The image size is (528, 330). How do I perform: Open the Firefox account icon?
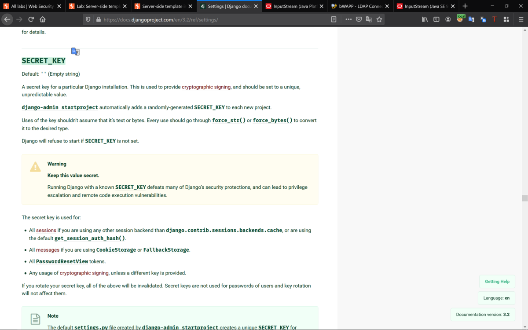click(x=448, y=19)
